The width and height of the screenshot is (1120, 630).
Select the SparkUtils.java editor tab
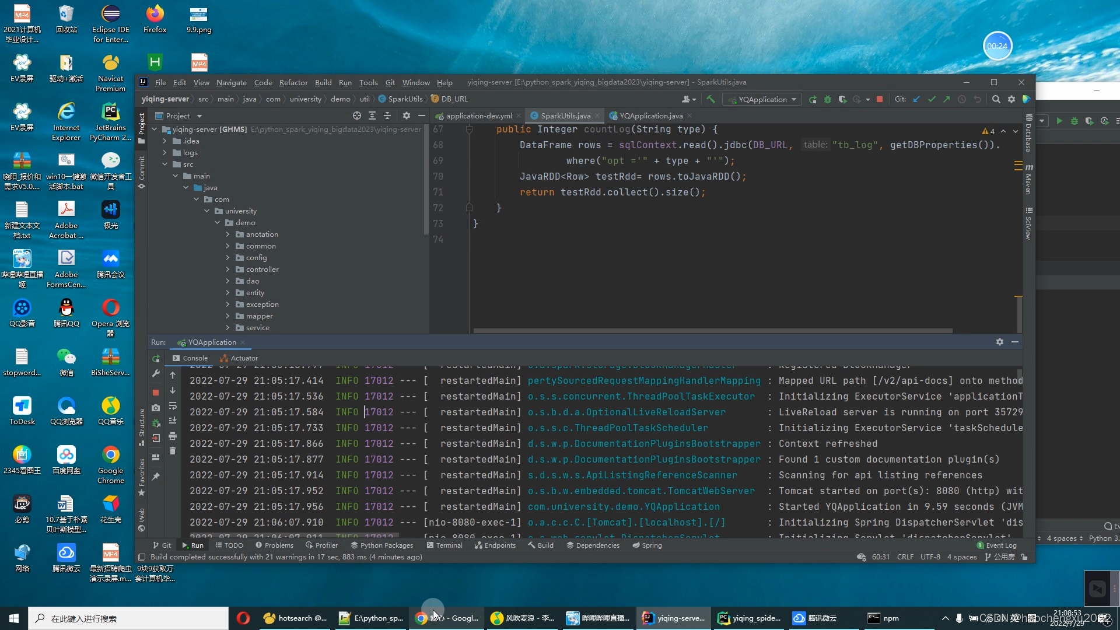(565, 116)
